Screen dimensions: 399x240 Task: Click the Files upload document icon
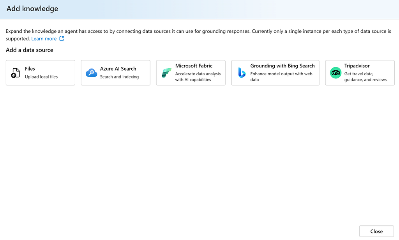pyautogui.click(x=16, y=73)
